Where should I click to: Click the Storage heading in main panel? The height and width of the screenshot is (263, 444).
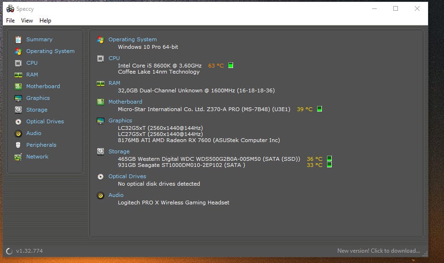point(119,151)
